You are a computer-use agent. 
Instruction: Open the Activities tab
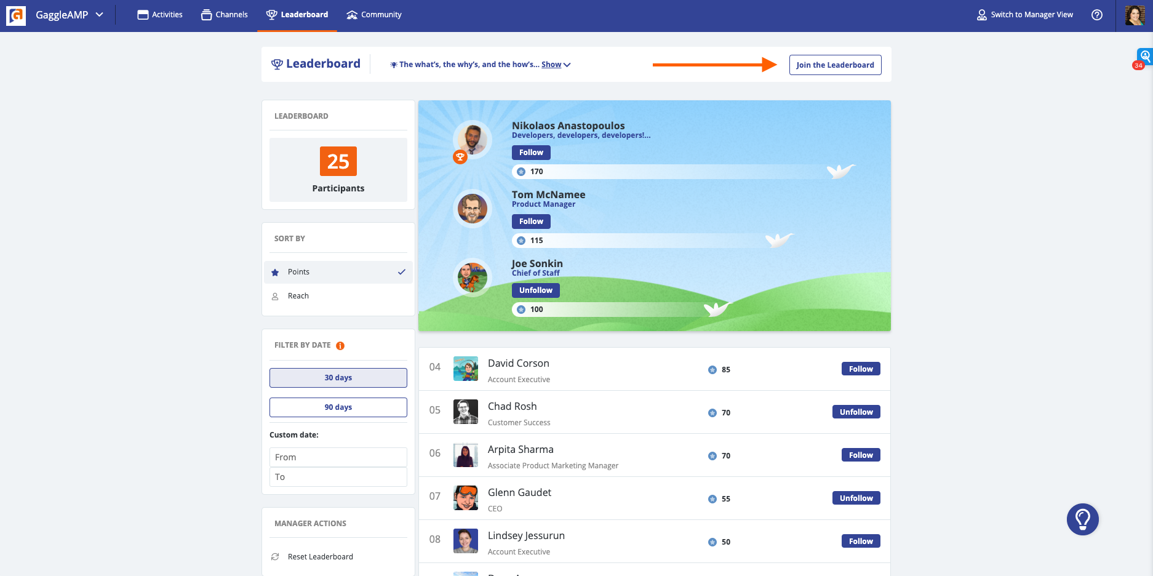click(x=160, y=15)
